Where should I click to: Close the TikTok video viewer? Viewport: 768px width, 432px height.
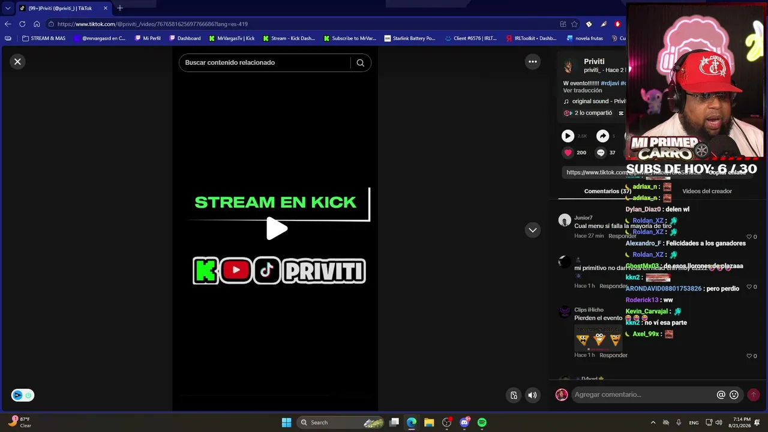[17, 61]
